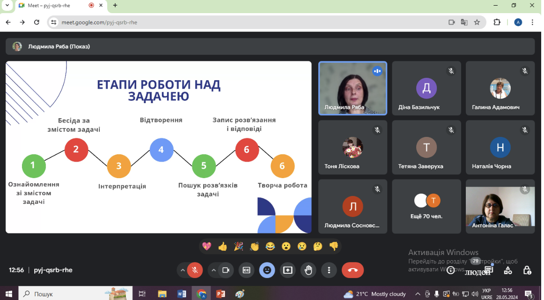The height and width of the screenshot is (300, 544).
Task: Expand video settings arrow beside camera
Action: (213, 270)
